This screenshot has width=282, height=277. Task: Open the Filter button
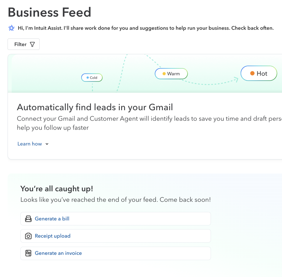24,44
